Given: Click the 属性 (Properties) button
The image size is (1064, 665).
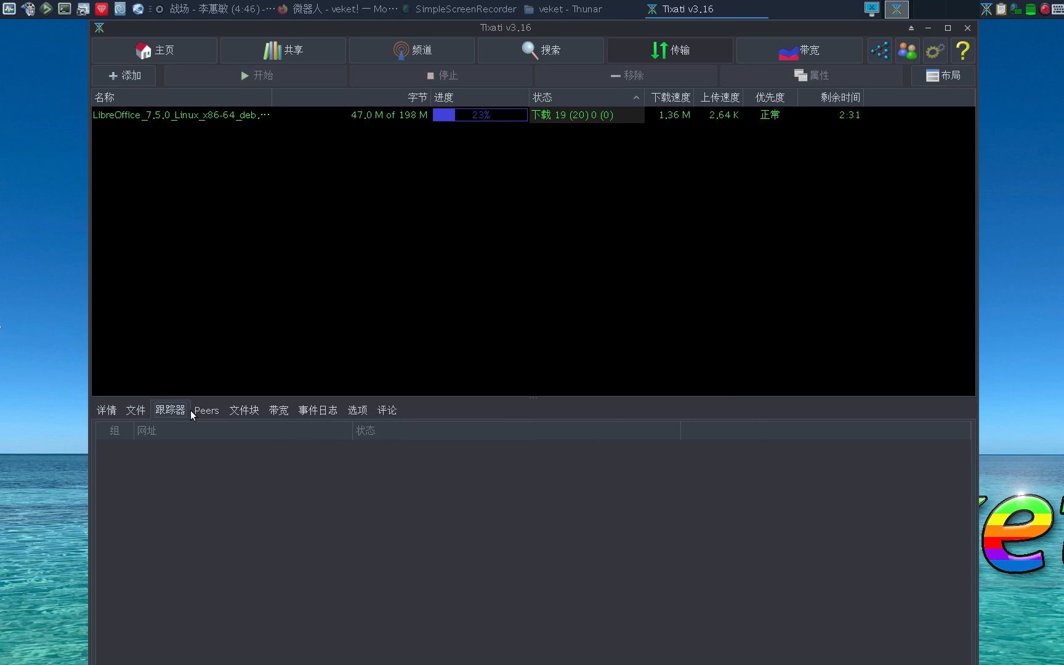Looking at the screenshot, I should click(812, 76).
